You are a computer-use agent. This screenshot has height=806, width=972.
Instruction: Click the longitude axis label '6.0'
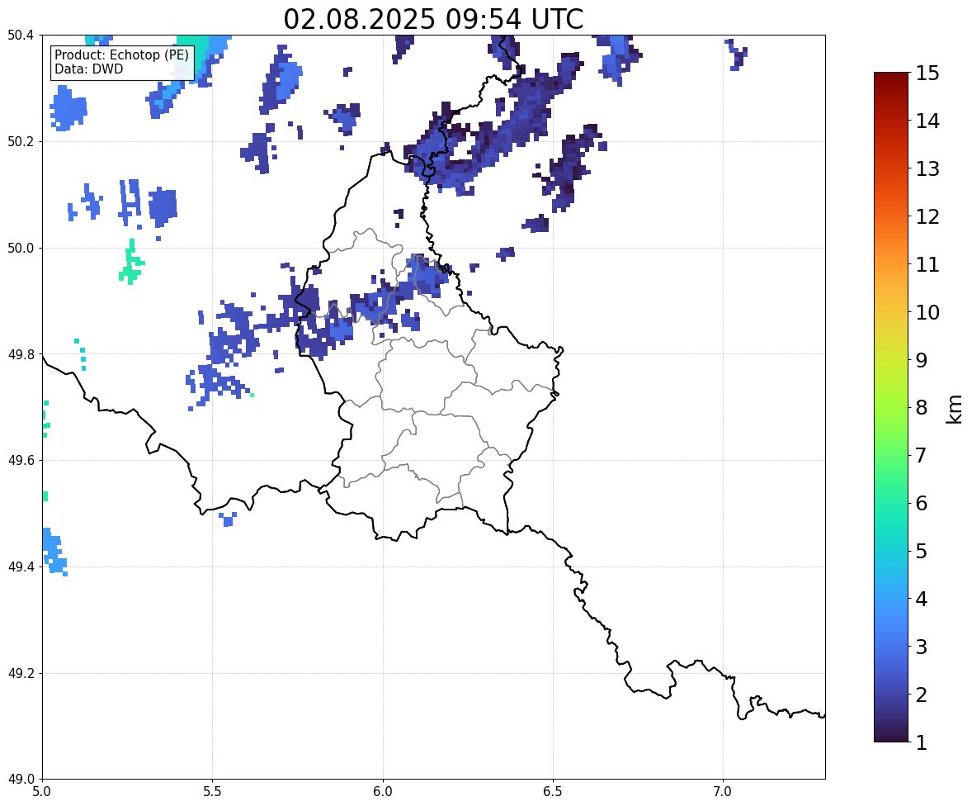pyautogui.click(x=383, y=792)
